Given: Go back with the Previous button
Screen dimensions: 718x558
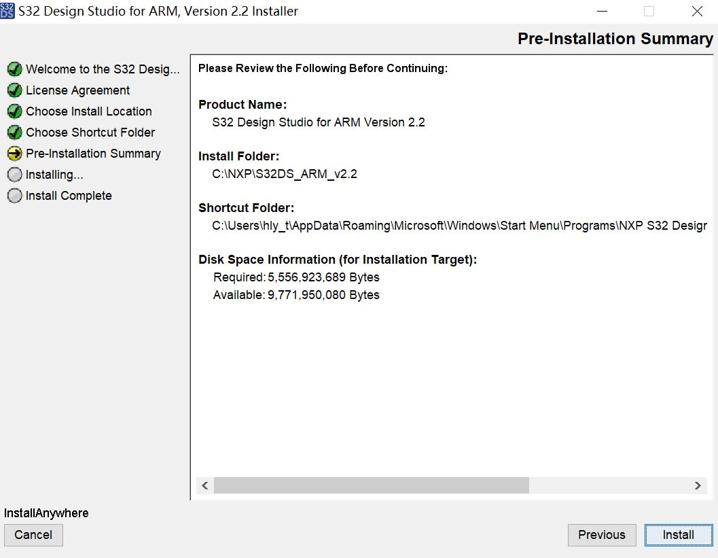Looking at the screenshot, I should tap(601, 535).
